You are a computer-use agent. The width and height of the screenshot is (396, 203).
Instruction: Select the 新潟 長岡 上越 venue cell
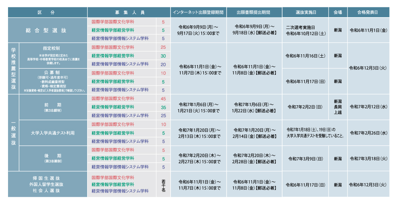coord(338,107)
